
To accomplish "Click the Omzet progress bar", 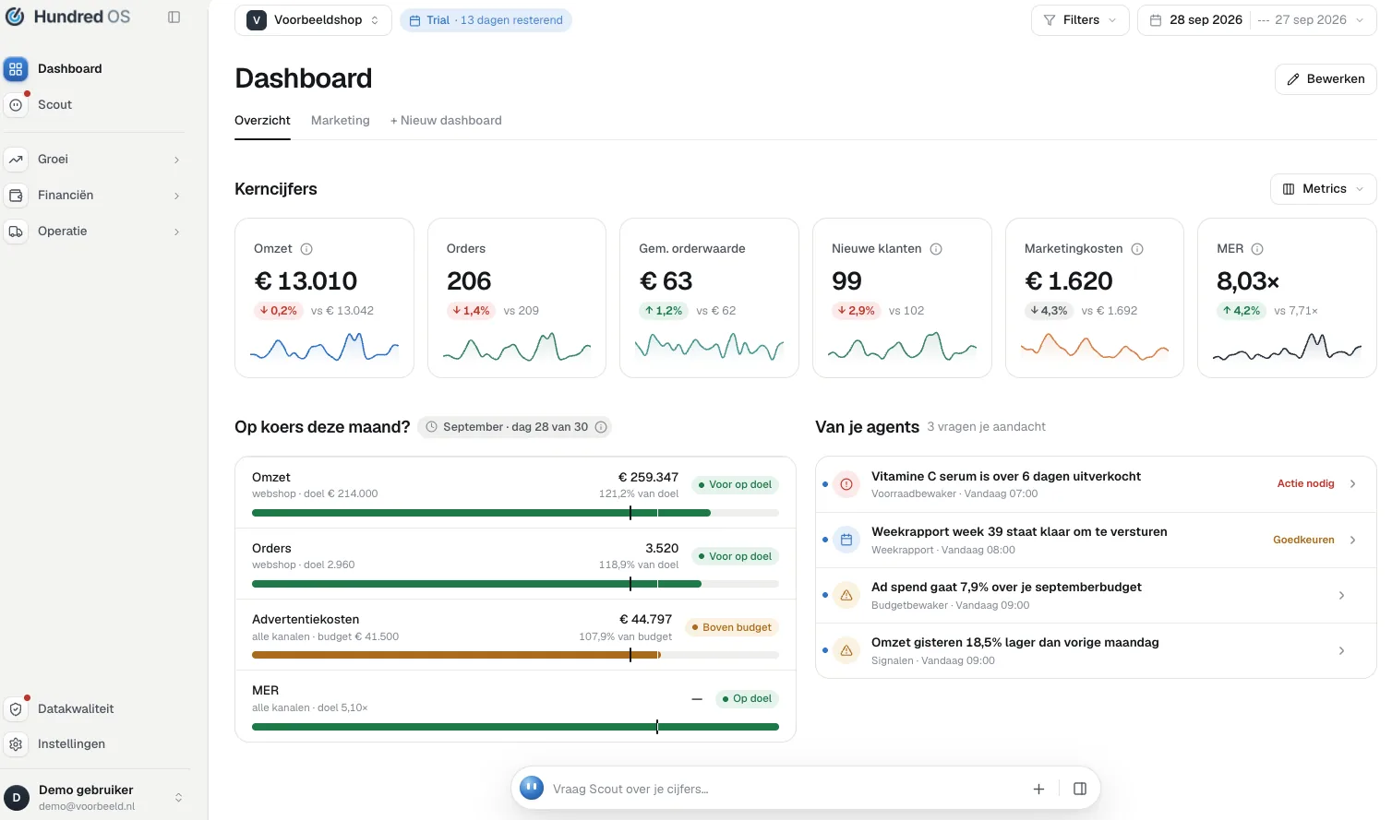I will [x=515, y=513].
